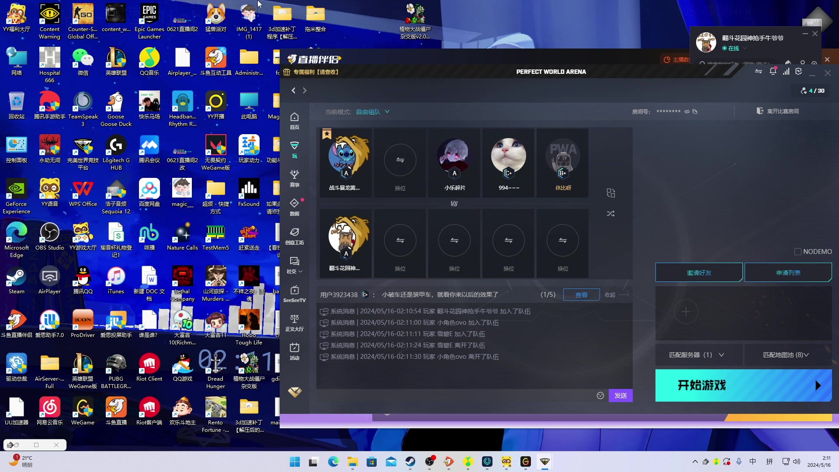Shuffle teams with the random icon
839x472 pixels.
[x=611, y=214]
